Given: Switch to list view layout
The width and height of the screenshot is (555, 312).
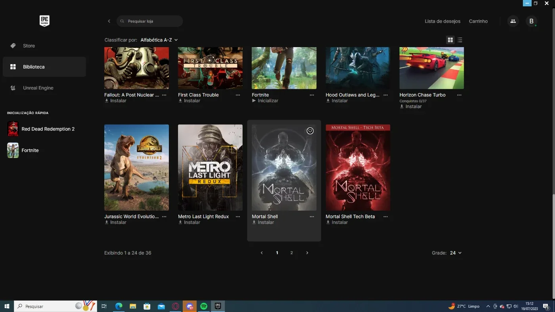Looking at the screenshot, I should tap(460, 40).
